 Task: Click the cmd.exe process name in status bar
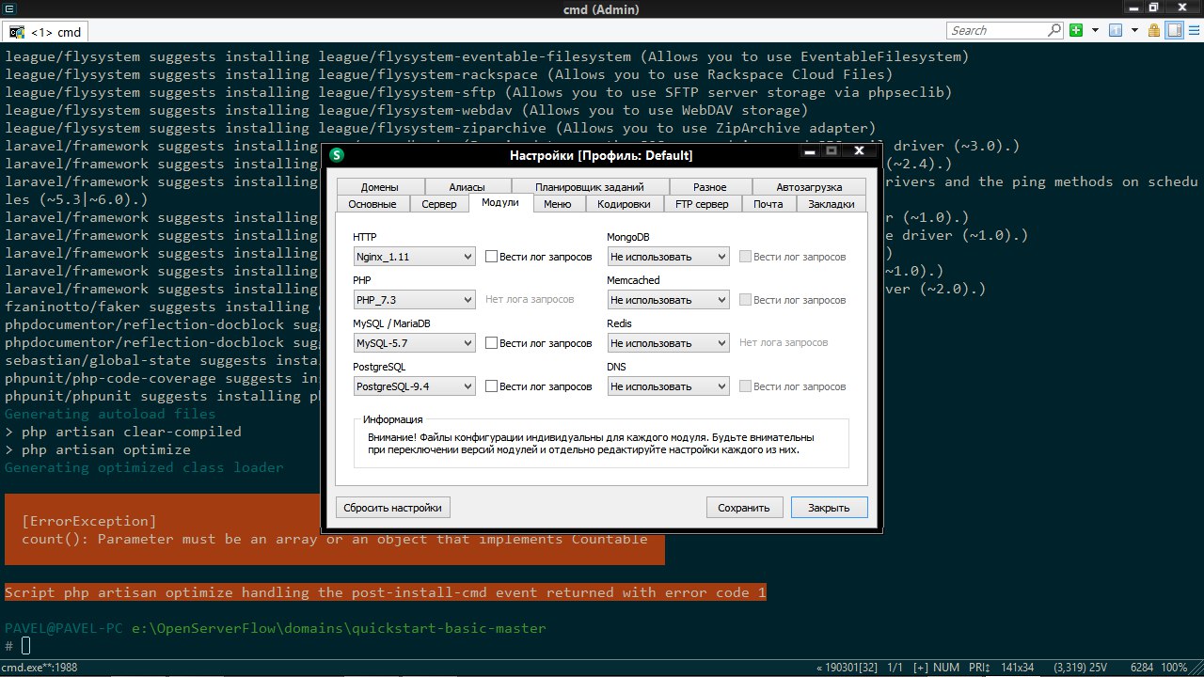pyautogui.click(x=40, y=668)
